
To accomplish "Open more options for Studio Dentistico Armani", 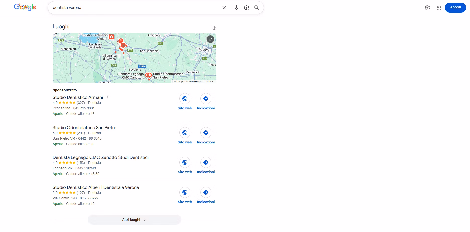I will 107,98.
